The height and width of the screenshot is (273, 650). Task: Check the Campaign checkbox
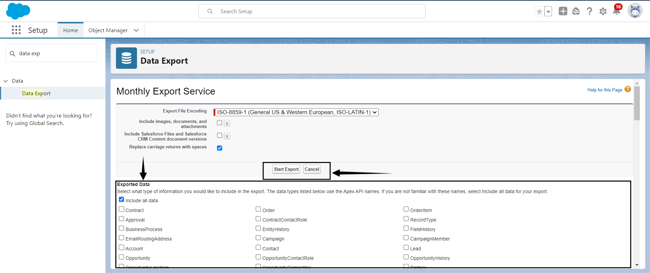click(258, 238)
